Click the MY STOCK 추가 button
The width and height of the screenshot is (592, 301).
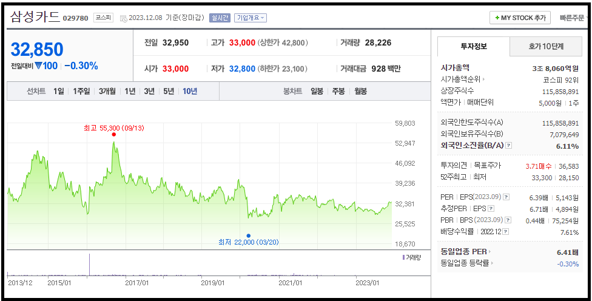point(520,18)
